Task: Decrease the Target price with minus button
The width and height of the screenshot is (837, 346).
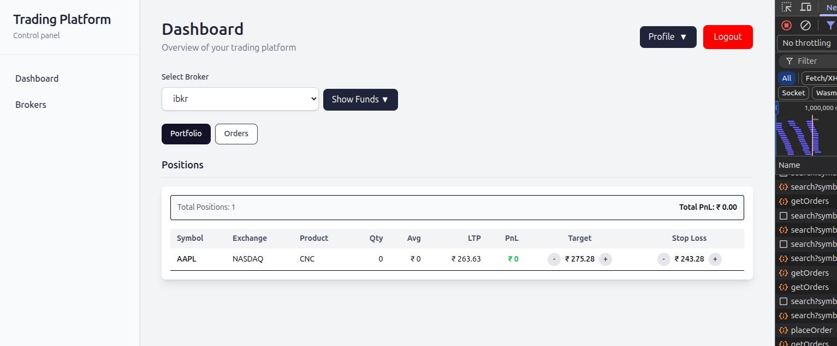Action: (554, 259)
